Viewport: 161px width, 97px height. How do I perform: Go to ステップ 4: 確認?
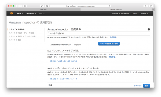click(15, 40)
